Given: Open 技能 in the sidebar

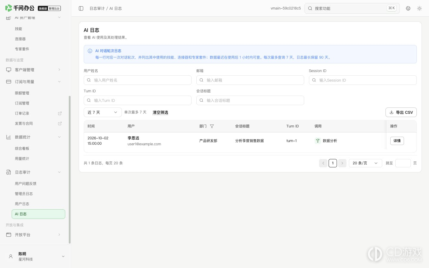Looking at the screenshot, I should pyautogui.click(x=18, y=29).
